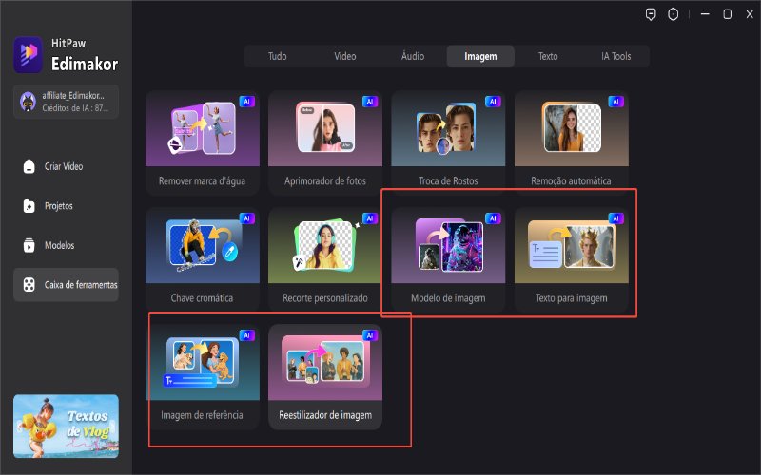Open the affiliate_Edimakor account profile
761x475 pixels.
tap(66, 102)
